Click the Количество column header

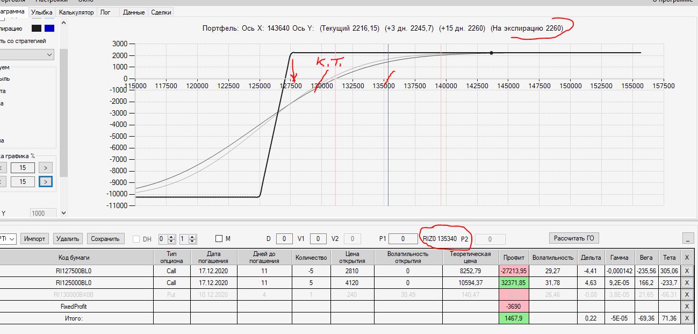click(311, 257)
